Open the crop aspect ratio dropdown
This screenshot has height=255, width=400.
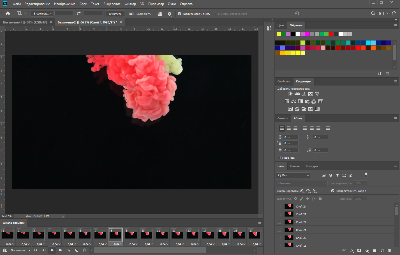pos(42,13)
